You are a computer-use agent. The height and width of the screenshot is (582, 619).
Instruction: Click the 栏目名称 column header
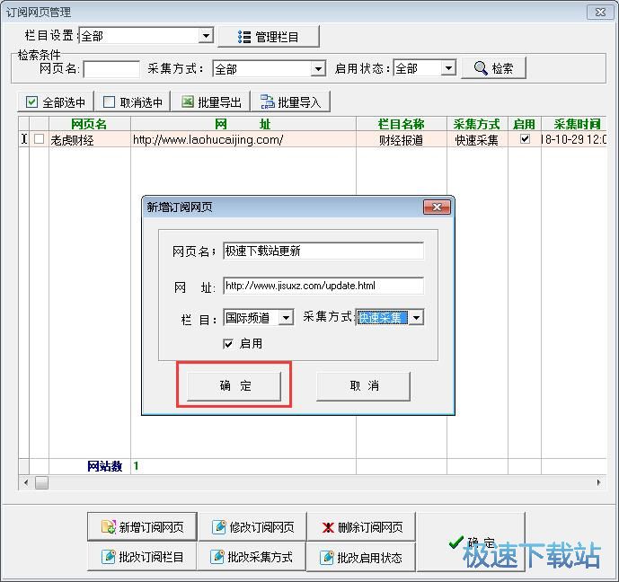pyautogui.click(x=402, y=124)
